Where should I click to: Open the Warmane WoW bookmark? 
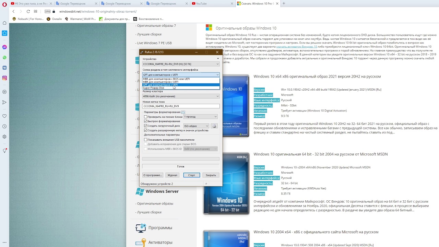[80, 19]
